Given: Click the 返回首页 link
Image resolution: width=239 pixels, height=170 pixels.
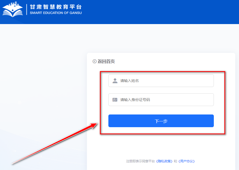Looking at the screenshot, I should coord(106,61).
